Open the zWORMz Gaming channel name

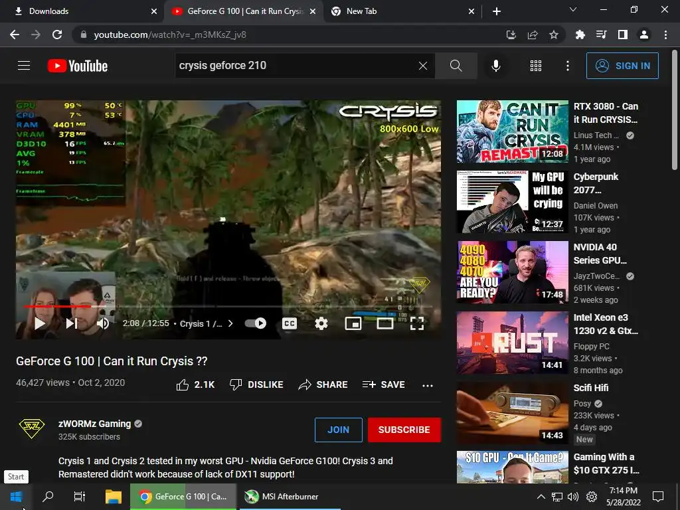[94, 424]
